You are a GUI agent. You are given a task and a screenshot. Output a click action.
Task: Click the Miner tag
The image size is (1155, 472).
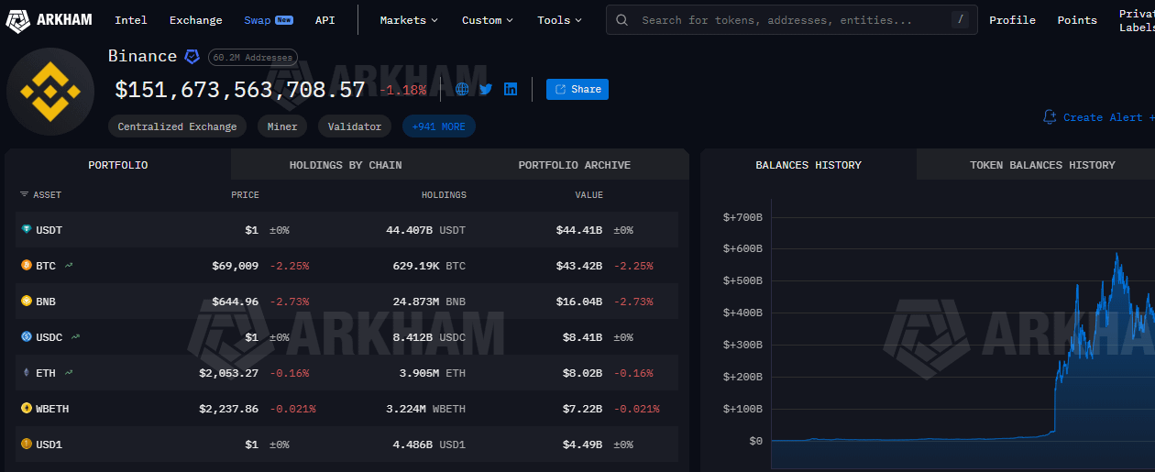coord(282,126)
